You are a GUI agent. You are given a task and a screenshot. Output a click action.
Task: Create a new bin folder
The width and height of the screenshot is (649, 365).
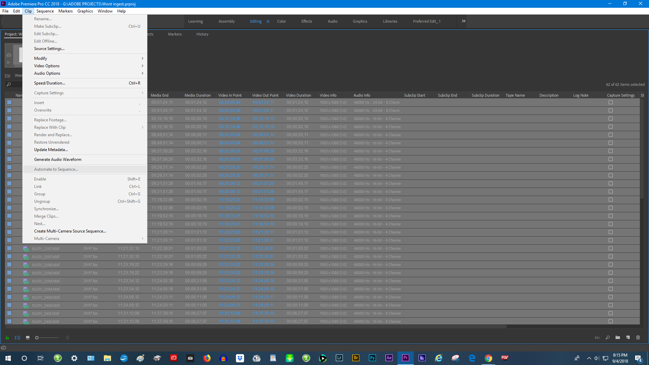618,338
